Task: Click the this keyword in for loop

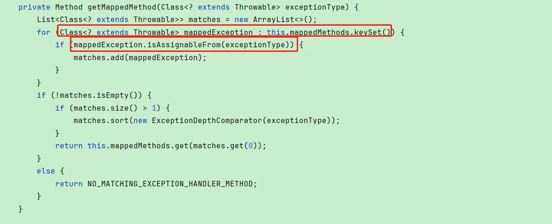Action: (x=276, y=32)
